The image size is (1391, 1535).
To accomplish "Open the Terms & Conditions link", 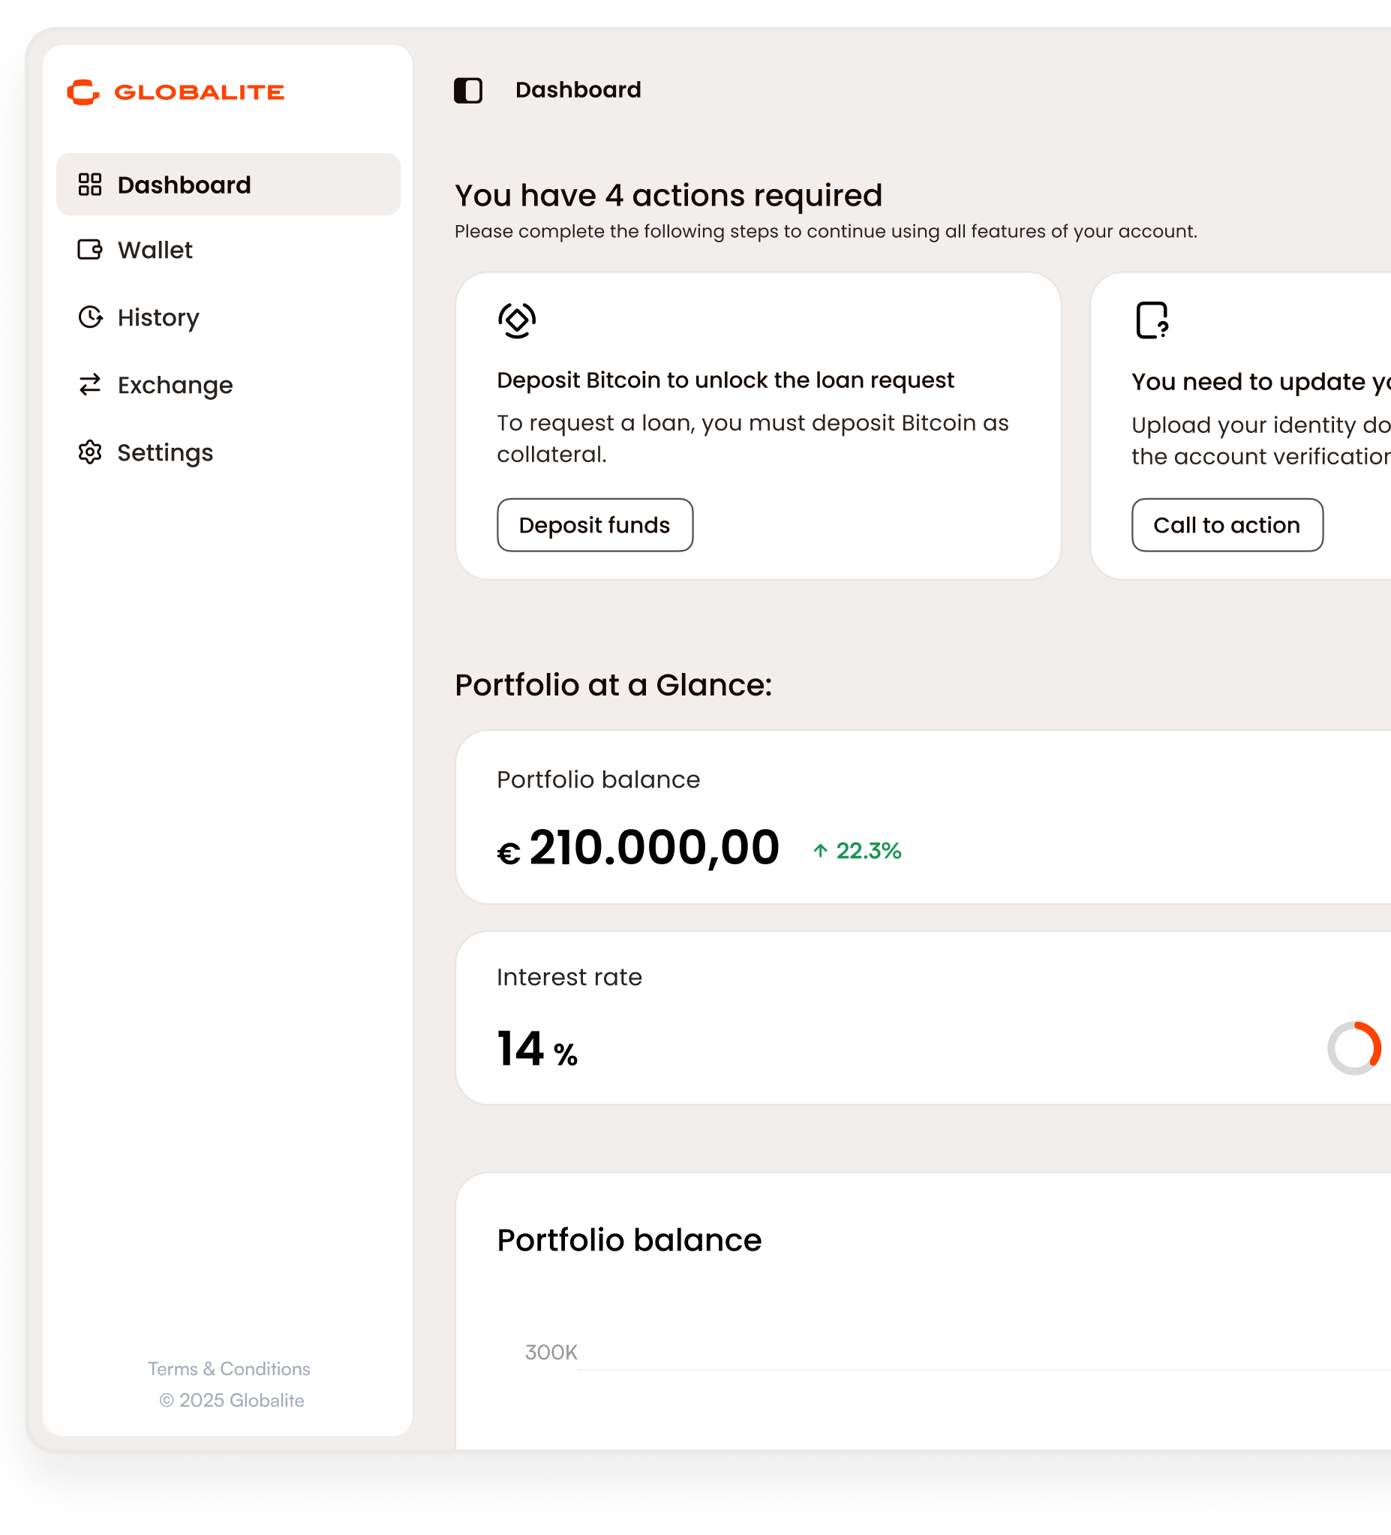I will [x=228, y=1369].
